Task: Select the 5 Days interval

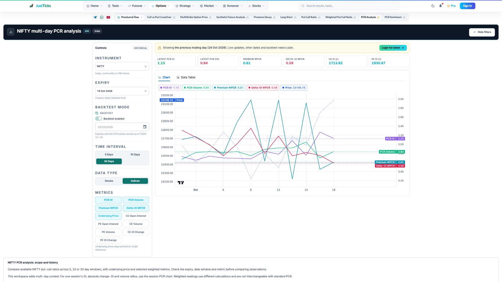Action: pos(109,155)
